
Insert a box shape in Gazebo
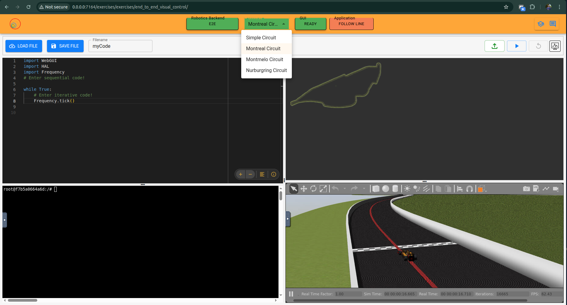[x=376, y=189]
